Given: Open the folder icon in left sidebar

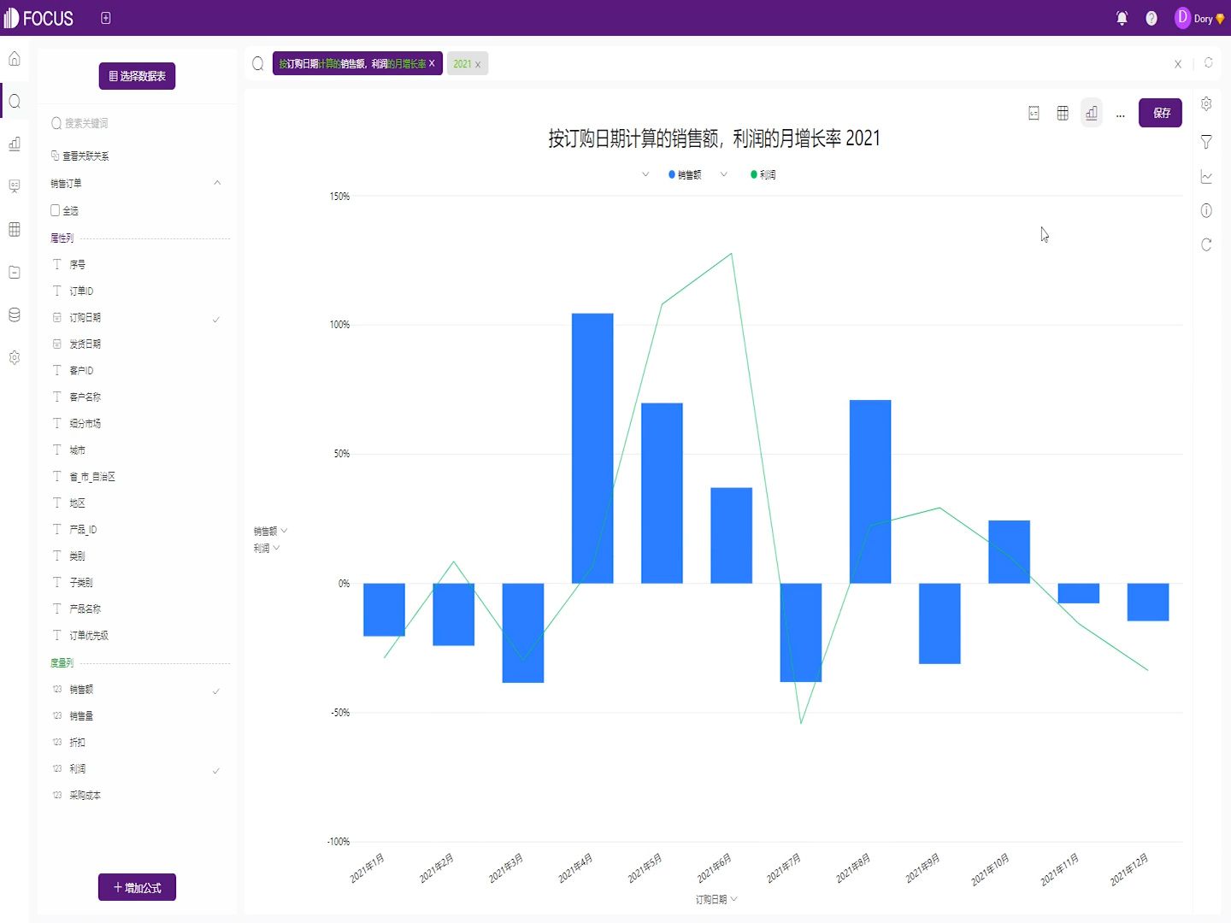Looking at the screenshot, I should (x=15, y=272).
